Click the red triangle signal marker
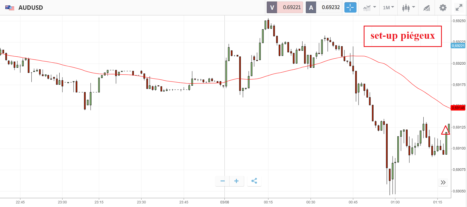 [445, 130]
